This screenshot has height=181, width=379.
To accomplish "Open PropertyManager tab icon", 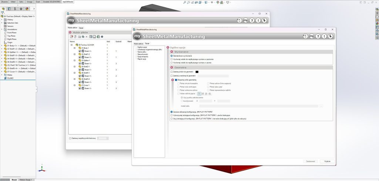I will [9, 9].
